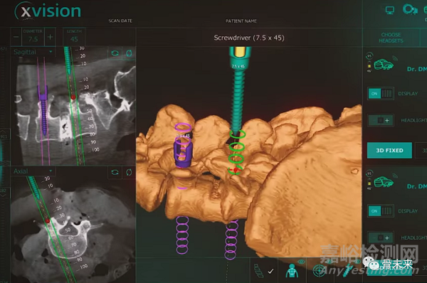Click the first Dr. DM headset icon
The width and height of the screenshot is (427, 283).
pos(384,64)
